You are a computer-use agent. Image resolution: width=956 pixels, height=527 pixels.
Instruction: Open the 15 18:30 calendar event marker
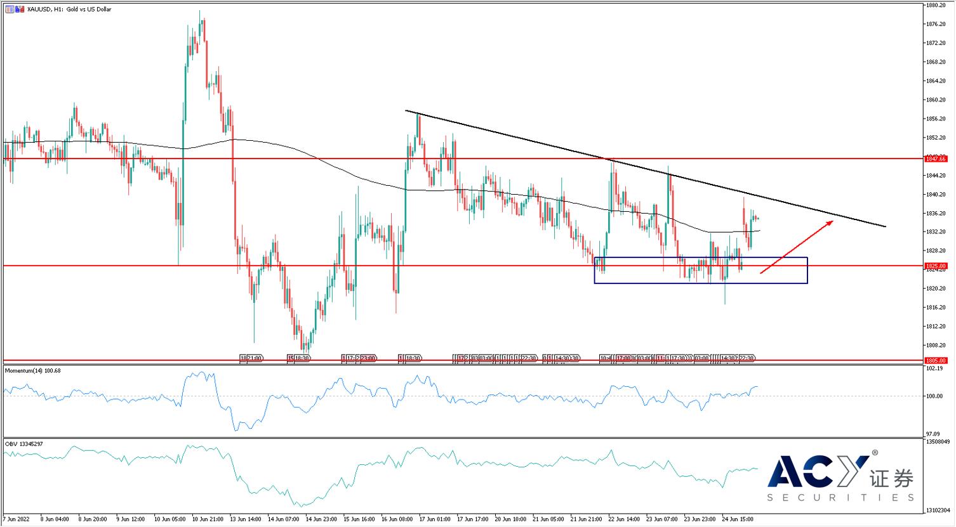coord(298,358)
